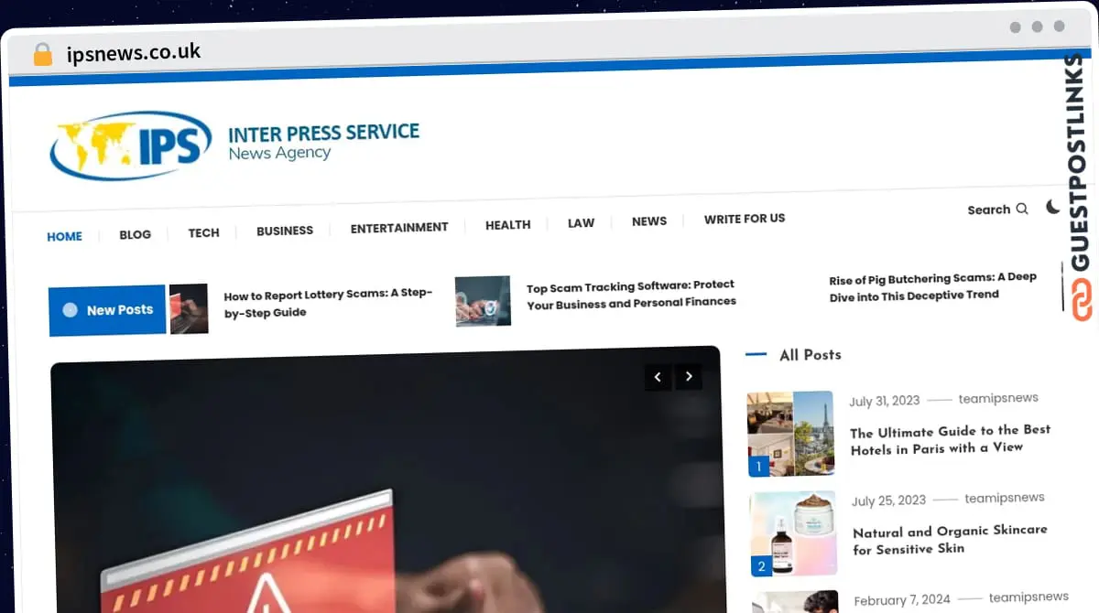The width and height of the screenshot is (1099, 613).
Task: Open the HOME menu item
Action: (x=64, y=236)
